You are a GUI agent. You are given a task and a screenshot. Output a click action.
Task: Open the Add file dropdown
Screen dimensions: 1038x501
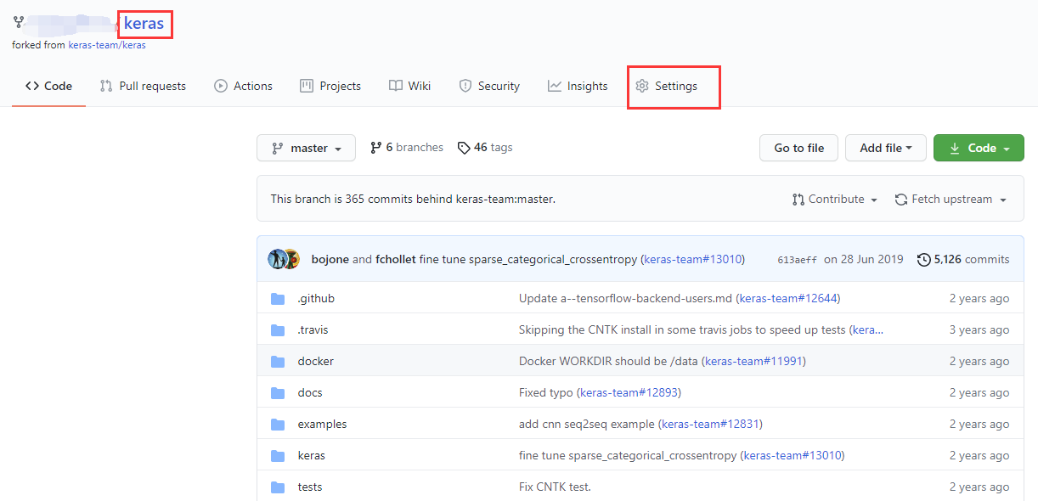885,148
